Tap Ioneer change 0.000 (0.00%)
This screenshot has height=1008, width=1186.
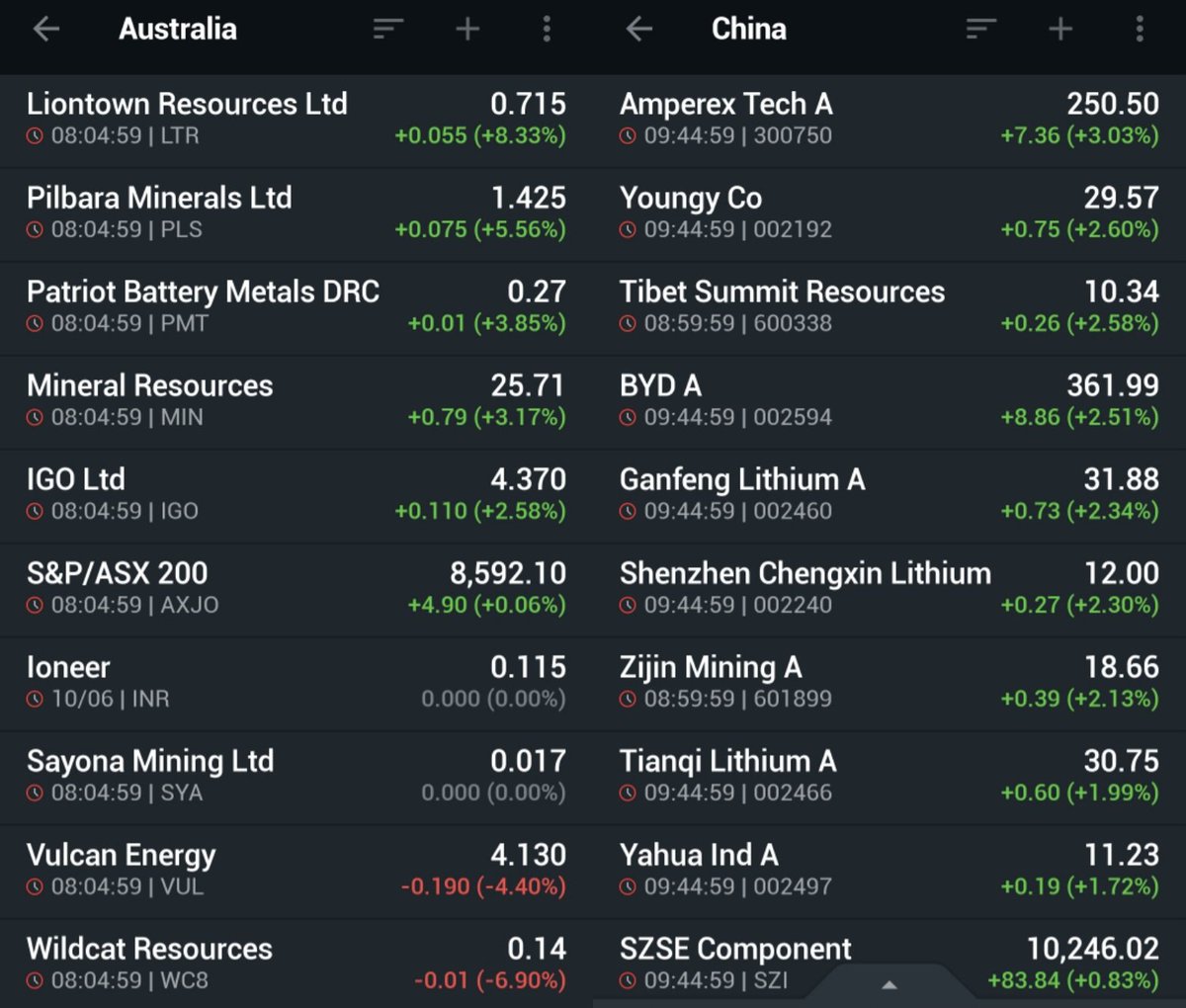pyautogui.click(x=493, y=699)
